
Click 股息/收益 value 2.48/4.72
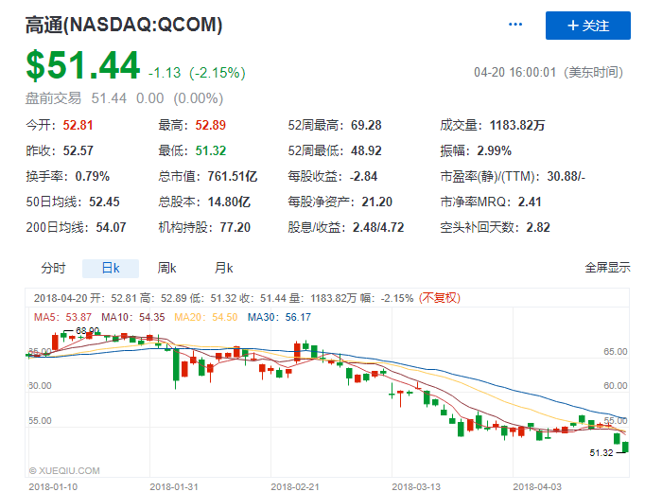click(x=378, y=227)
